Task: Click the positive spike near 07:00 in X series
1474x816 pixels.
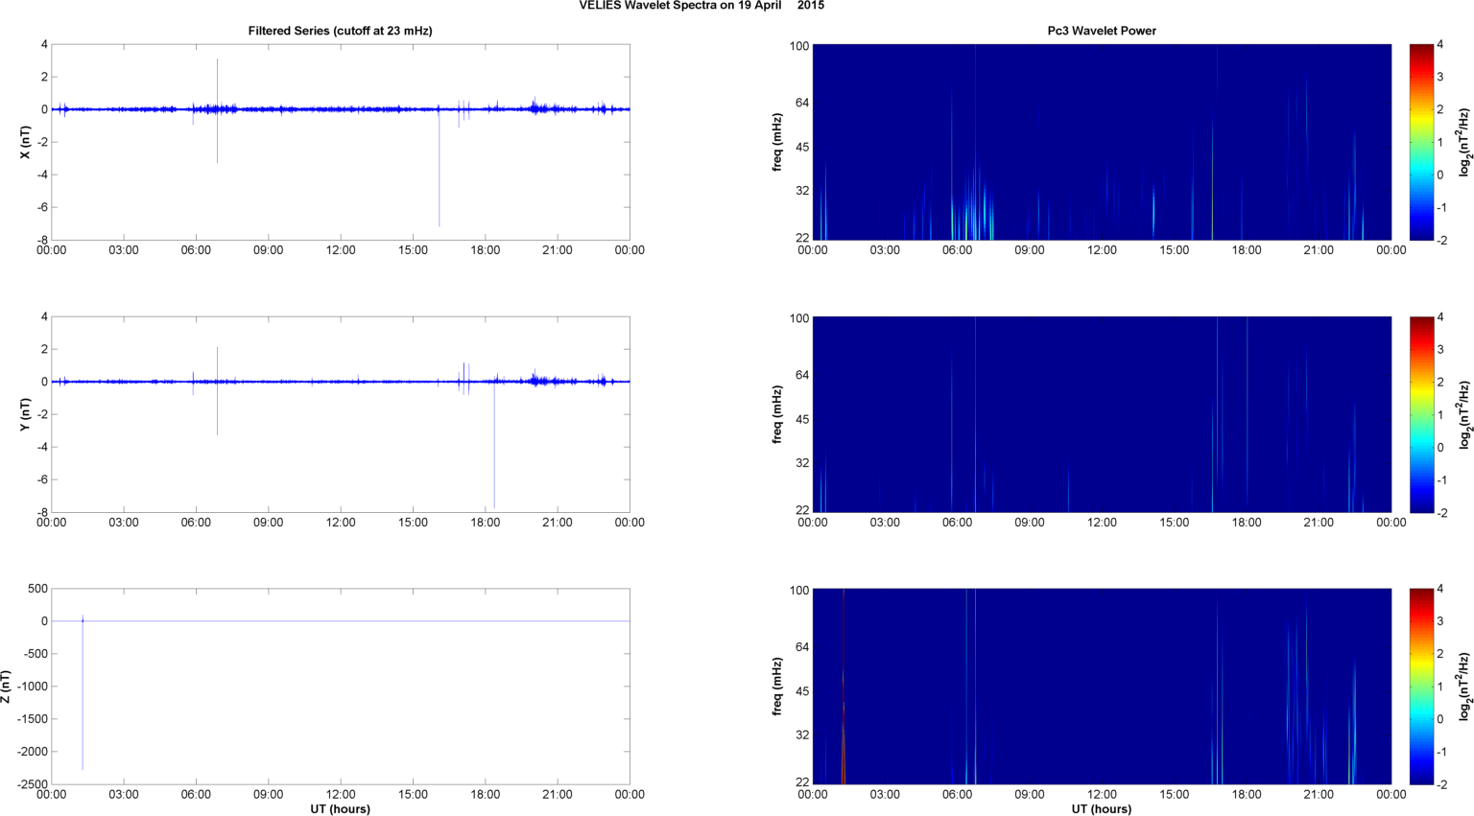Action: 217,84
